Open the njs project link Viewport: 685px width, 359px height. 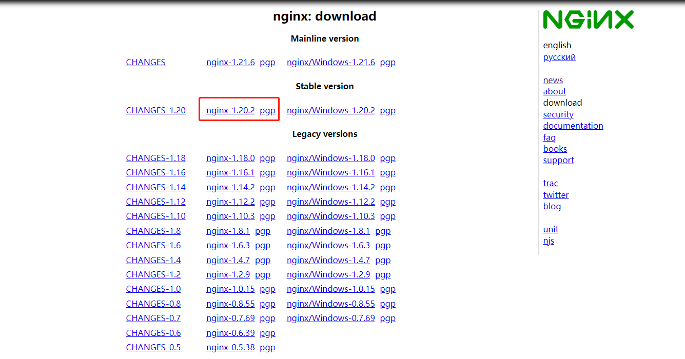pos(549,241)
